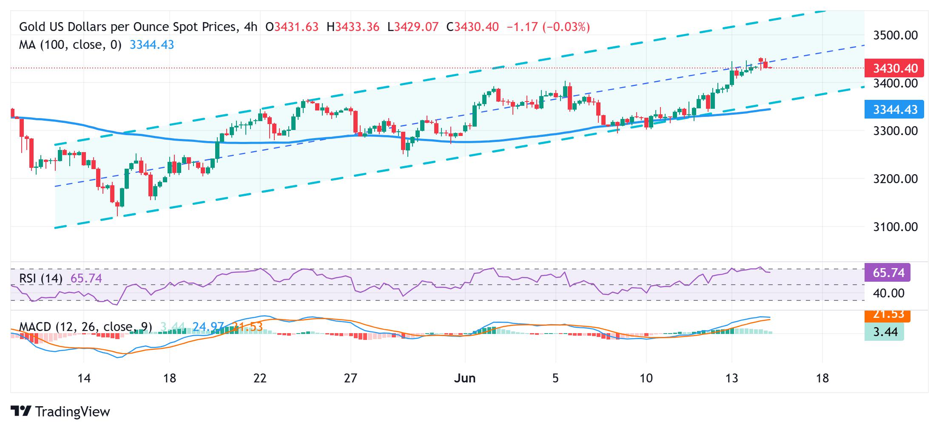Click the 3100.00 price scale label

point(895,227)
